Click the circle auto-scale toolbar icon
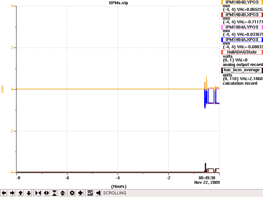 72,193
